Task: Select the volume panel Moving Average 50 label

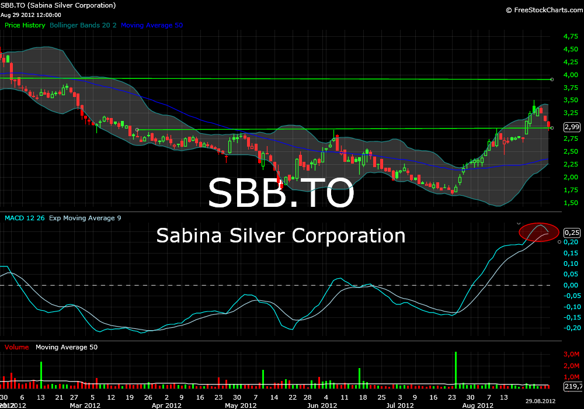Action: point(67,347)
